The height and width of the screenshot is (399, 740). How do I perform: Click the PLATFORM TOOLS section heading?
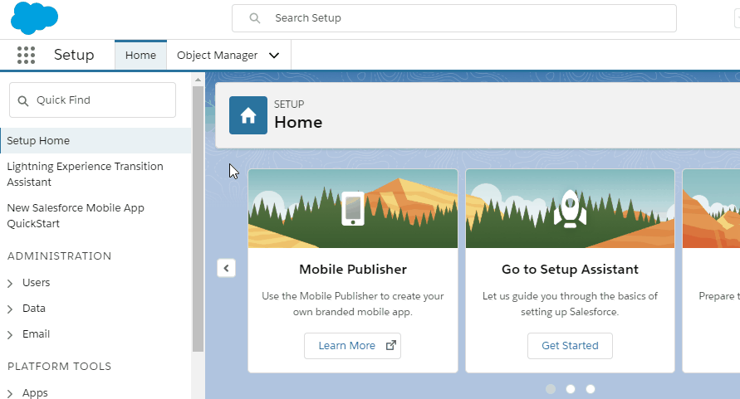click(x=60, y=367)
